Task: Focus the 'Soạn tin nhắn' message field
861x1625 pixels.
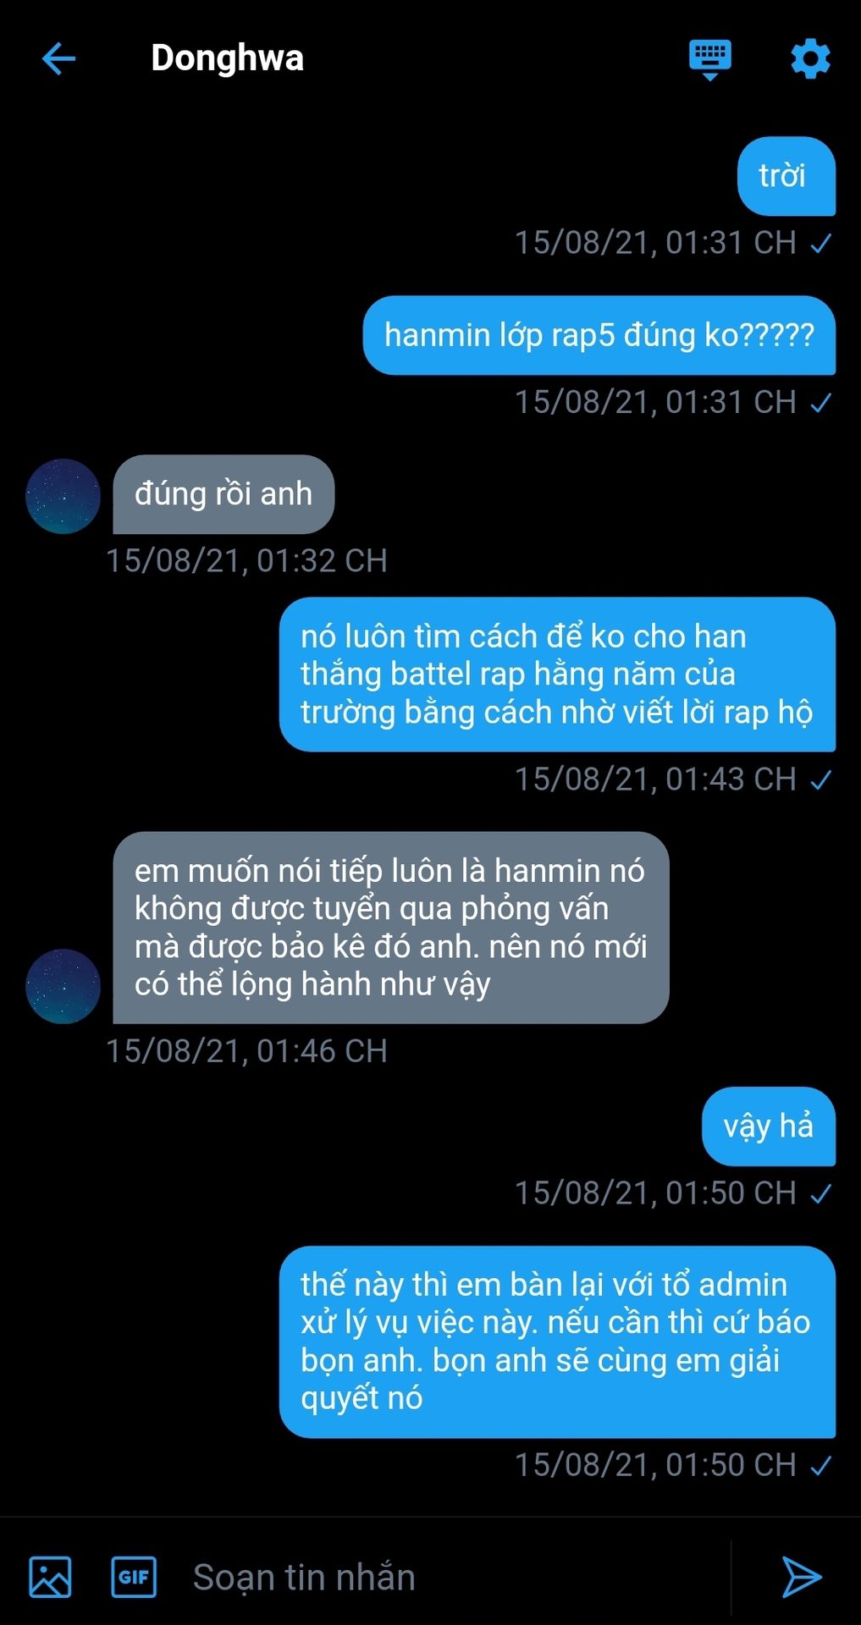Action: point(457,1578)
